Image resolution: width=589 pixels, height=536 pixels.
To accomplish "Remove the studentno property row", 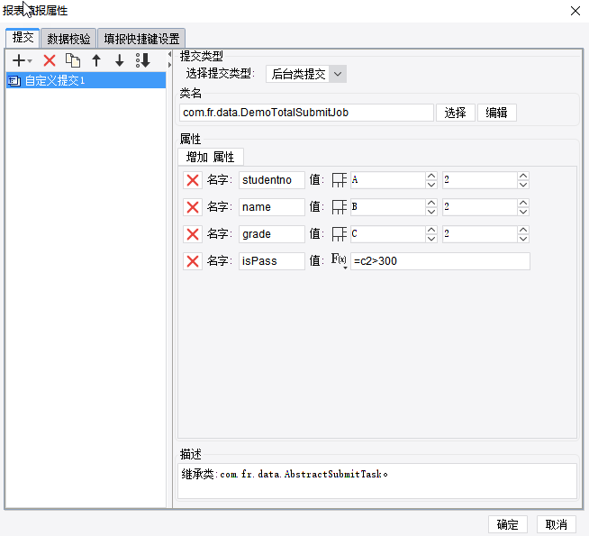I will click(x=193, y=180).
